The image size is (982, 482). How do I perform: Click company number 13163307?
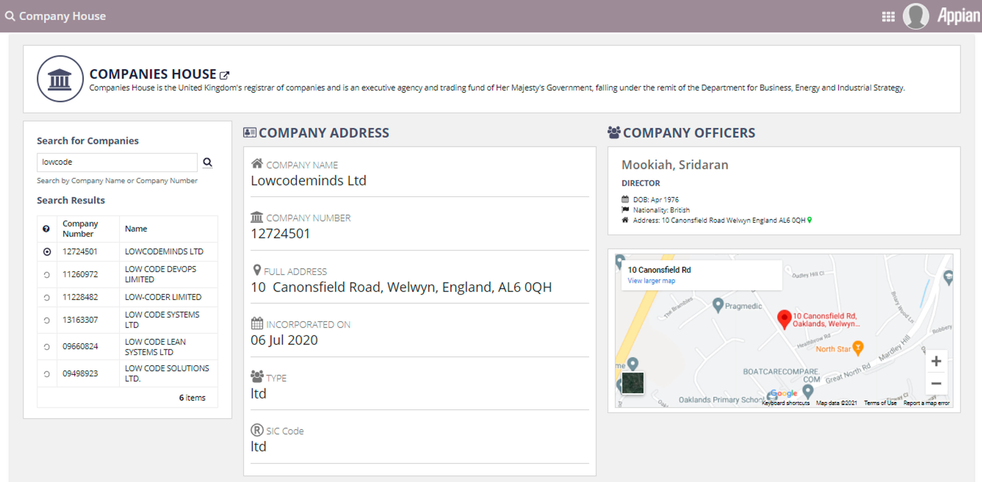[80, 320]
